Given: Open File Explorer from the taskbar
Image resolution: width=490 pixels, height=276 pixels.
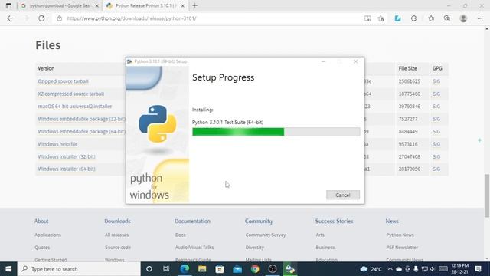Looking at the screenshot, I should click(x=202, y=269).
